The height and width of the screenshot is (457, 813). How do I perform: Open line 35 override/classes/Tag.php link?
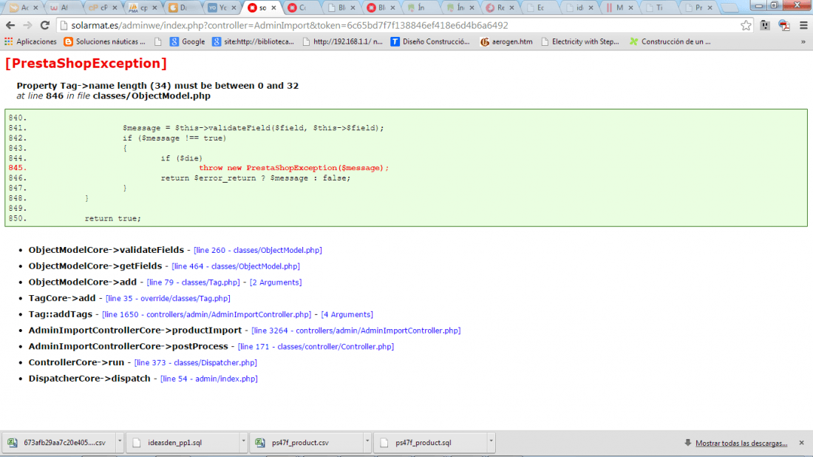click(168, 298)
